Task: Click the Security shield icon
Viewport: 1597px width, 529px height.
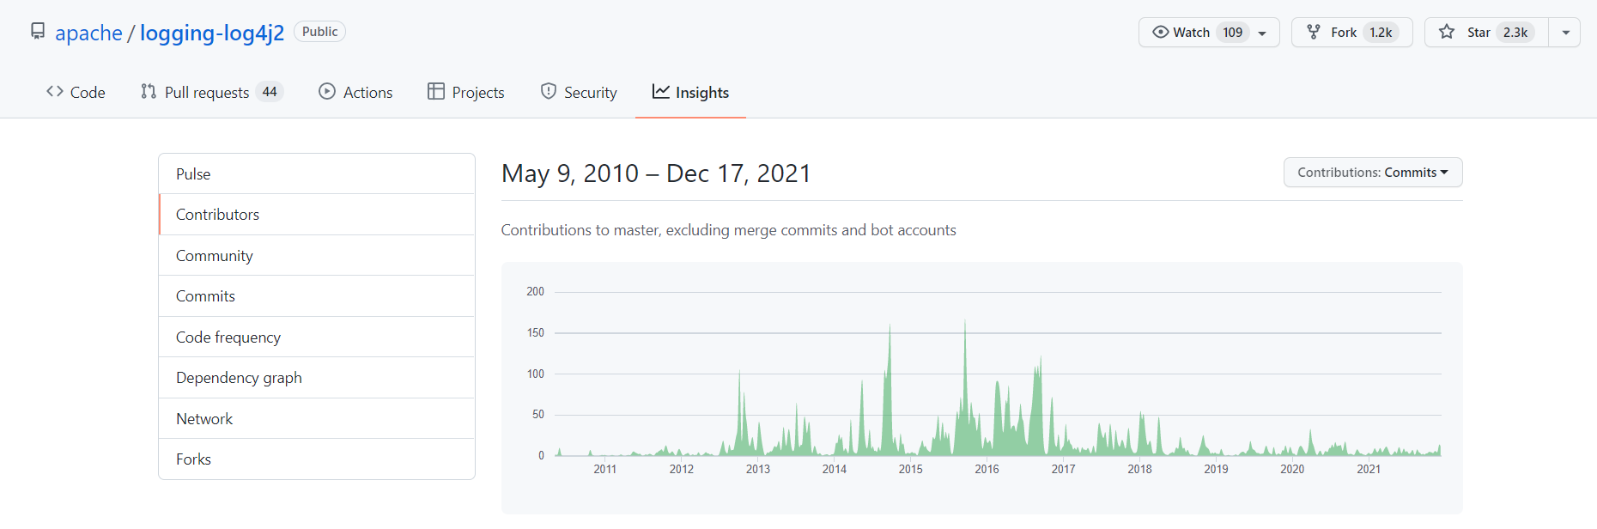Action: click(x=549, y=91)
